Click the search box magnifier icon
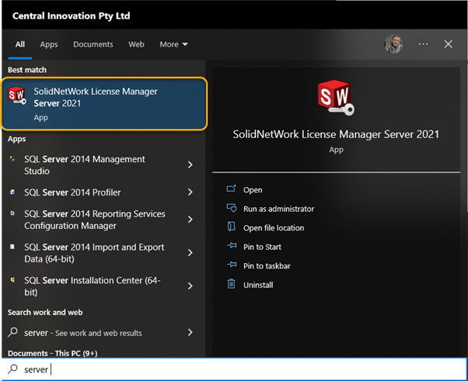 coord(12,369)
